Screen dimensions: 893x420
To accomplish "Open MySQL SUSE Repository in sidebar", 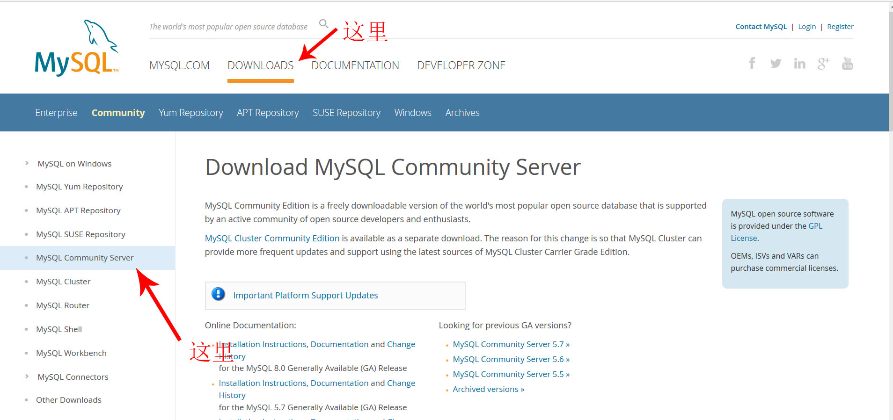I will coord(81,234).
